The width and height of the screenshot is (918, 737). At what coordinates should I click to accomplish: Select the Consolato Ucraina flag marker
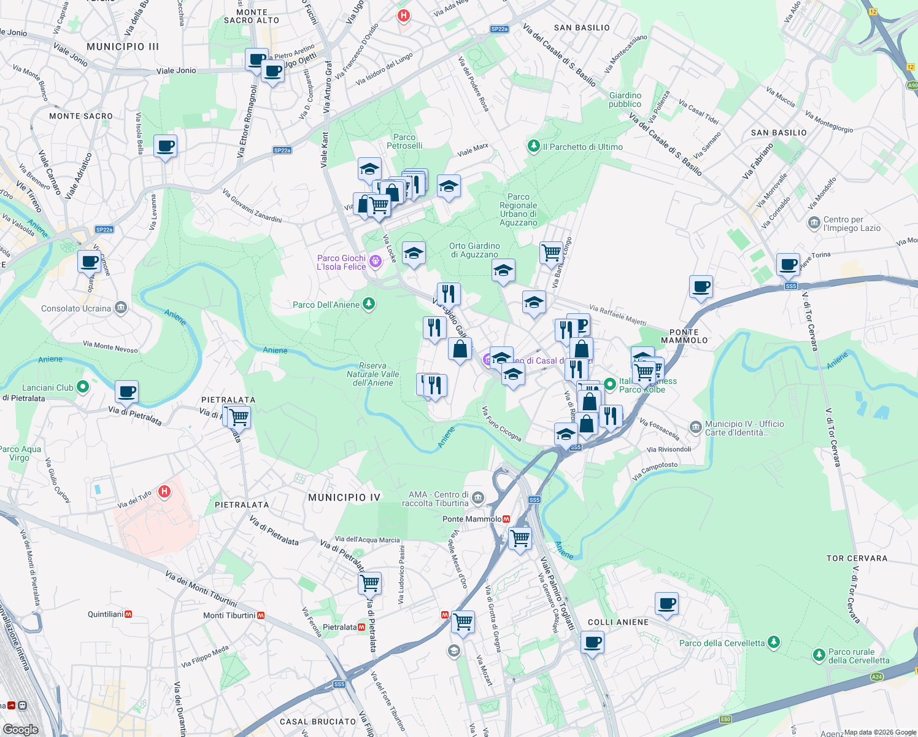[x=120, y=308]
